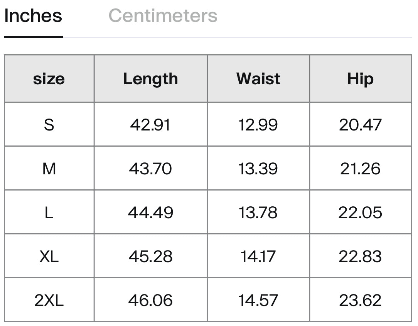
Task: Click the Length column header
Action: click(x=151, y=79)
